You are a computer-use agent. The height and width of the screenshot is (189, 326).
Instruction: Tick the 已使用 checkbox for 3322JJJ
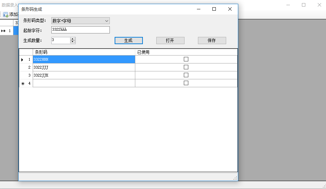click(x=186, y=67)
